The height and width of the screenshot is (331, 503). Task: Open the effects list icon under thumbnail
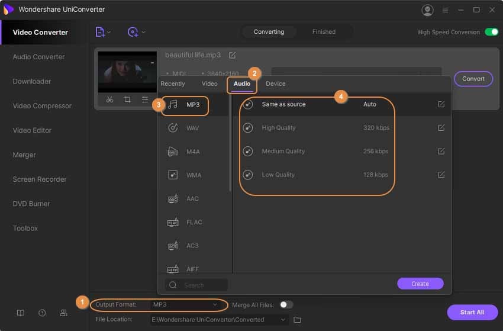[x=144, y=99]
